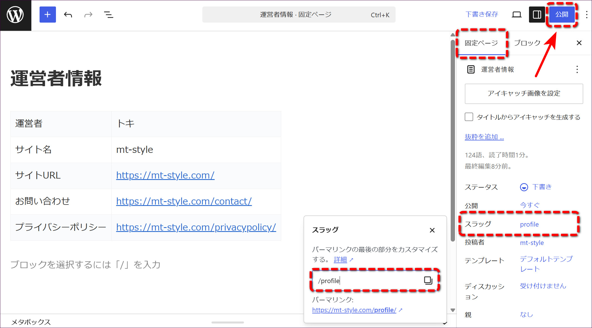The image size is (592, 328).
Task: Switch to the ブロック tab
Action: point(527,43)
